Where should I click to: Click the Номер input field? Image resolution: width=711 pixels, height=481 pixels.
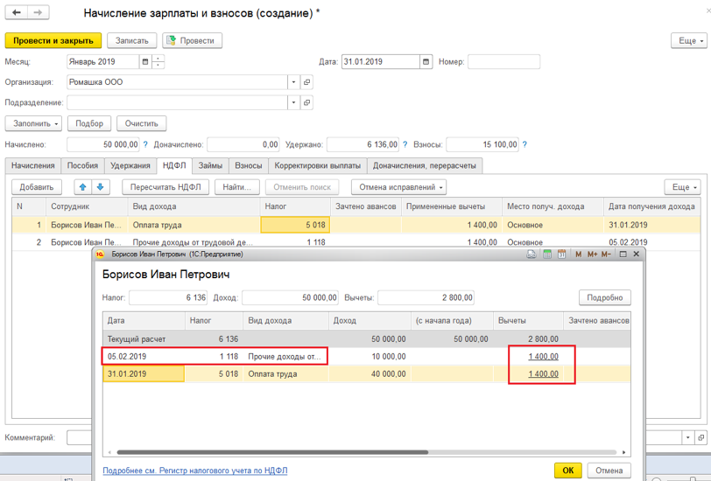coord(503,61)
